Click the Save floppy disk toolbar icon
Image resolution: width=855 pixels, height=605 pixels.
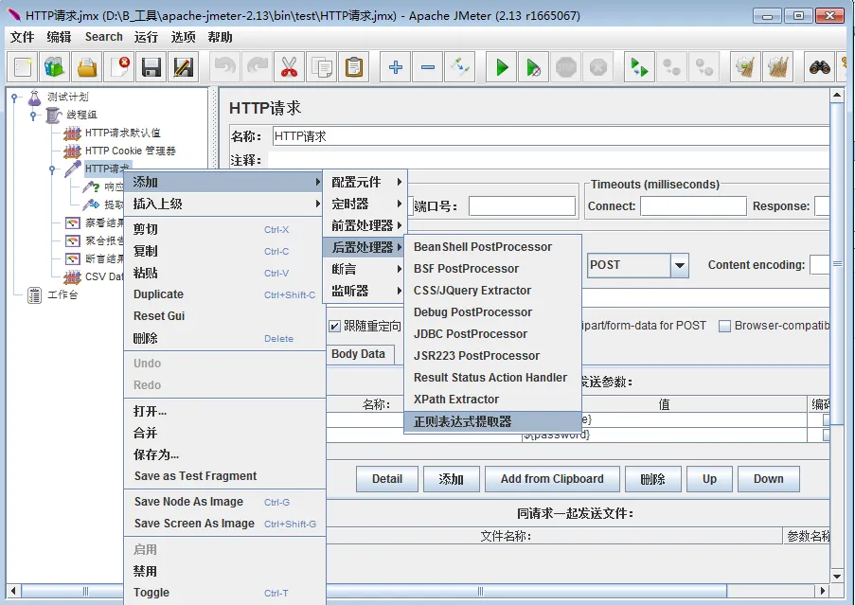point(151,67)
